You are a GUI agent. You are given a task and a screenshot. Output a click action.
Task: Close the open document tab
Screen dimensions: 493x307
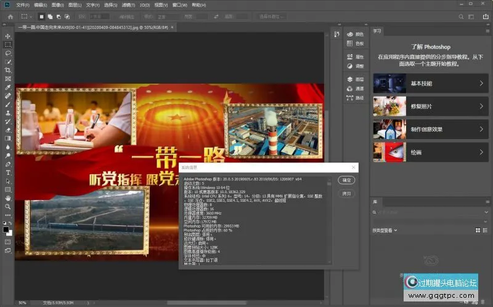(172, 27)
